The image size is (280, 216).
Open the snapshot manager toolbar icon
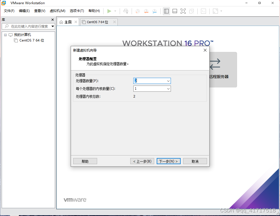pyautogui.click(x=155, y=11)
